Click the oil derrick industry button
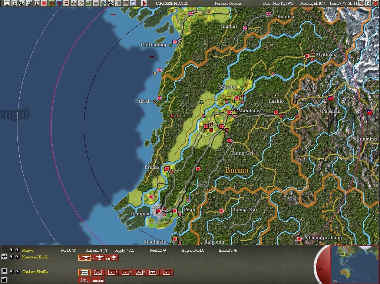 pos(84,280)
